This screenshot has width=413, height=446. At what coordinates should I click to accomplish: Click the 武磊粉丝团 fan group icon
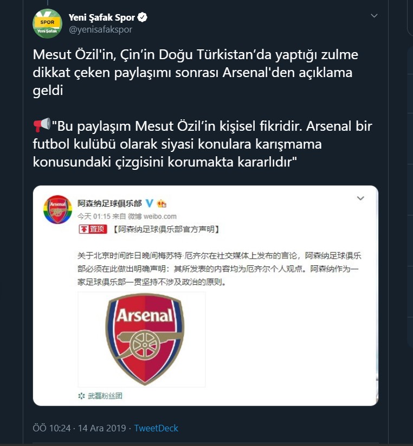tap(81, 396)
